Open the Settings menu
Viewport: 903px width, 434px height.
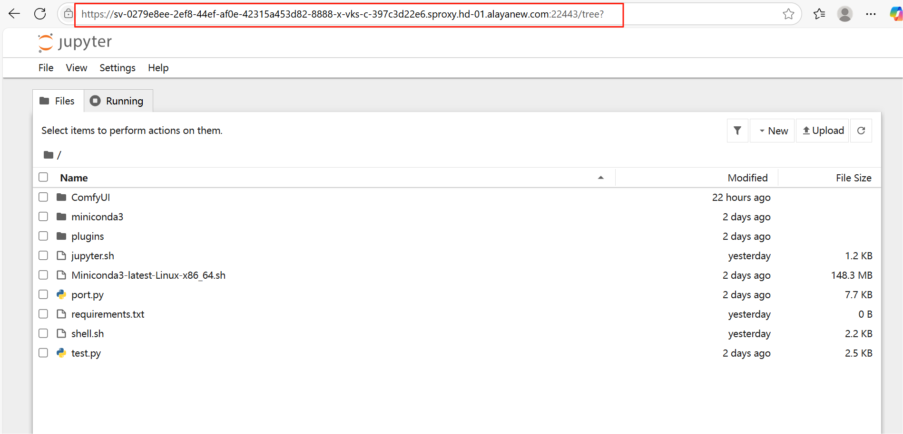(117, 68)
